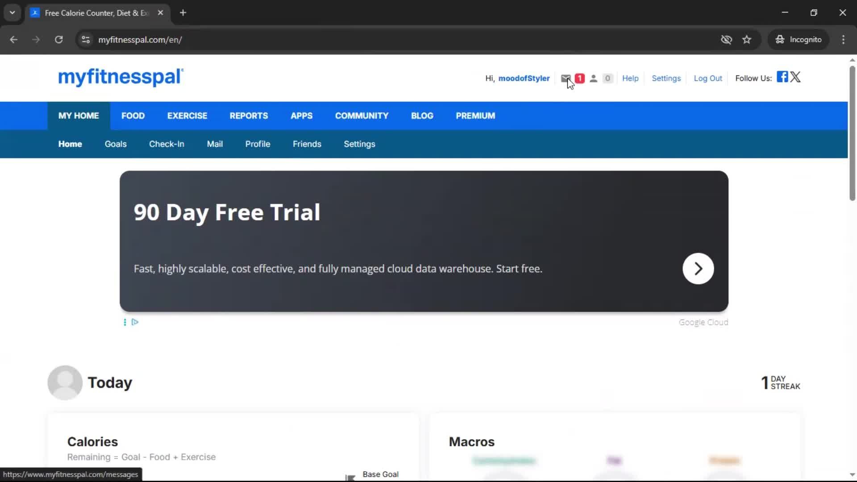Select the Home submenu item

pyautogui.click(x=70, y=144)
